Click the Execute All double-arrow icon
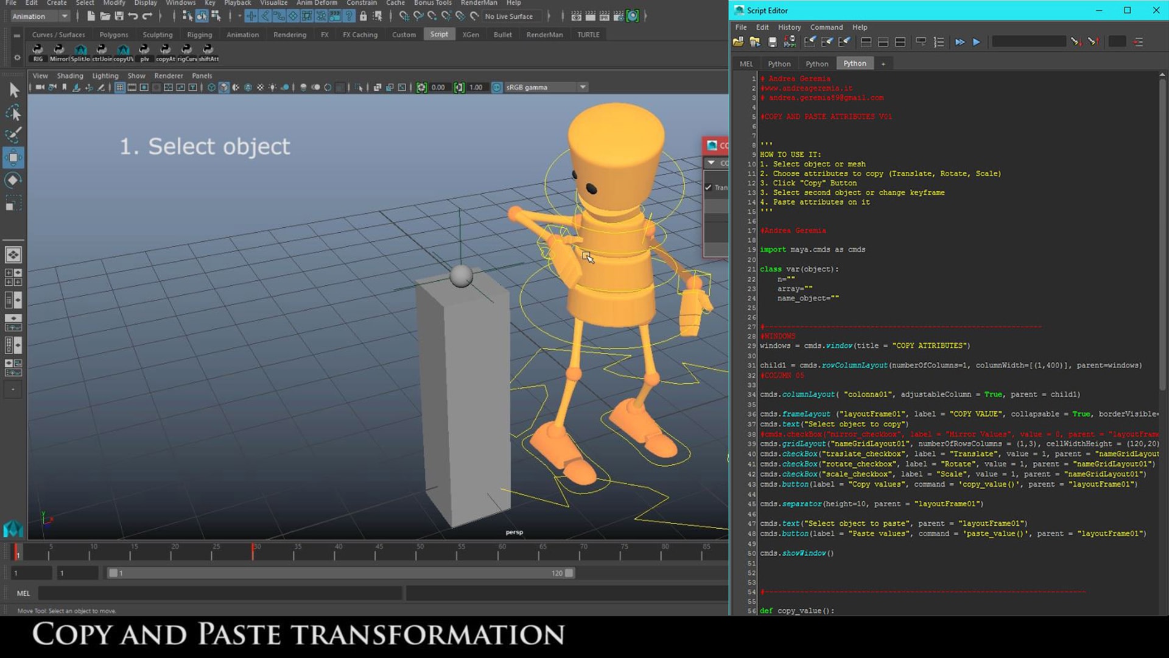The width and height of the screenshot is (1169, 658). 960,42
